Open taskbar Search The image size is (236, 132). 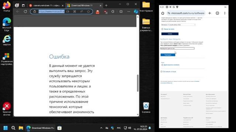(x=13, y=128)
